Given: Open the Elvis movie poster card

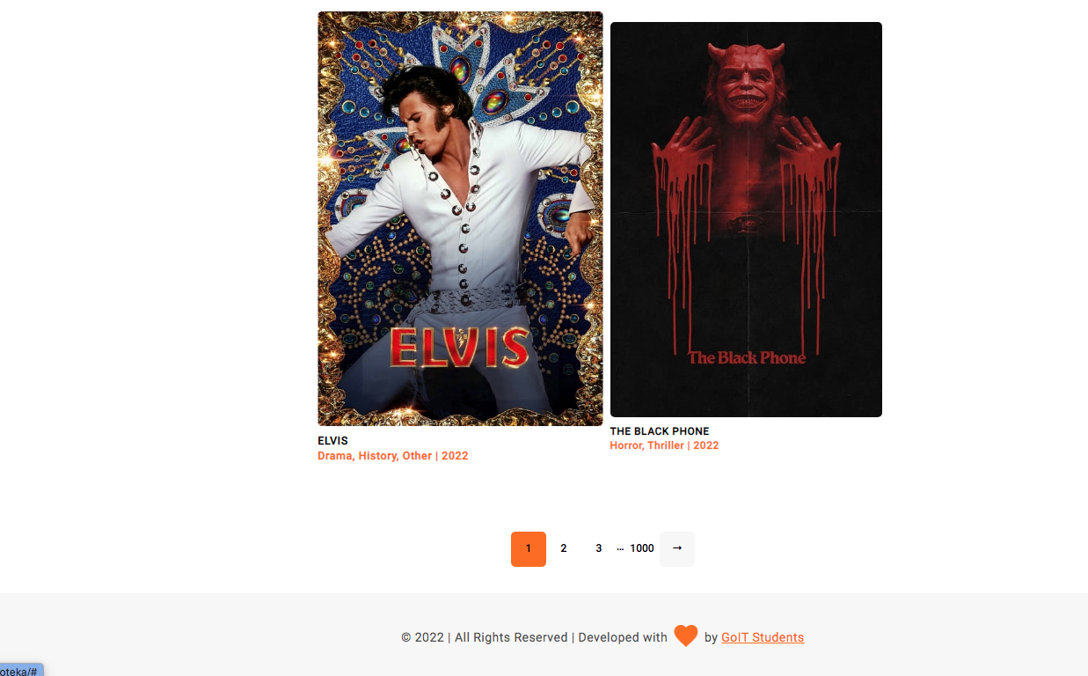Looking at the screenshot, I should 460,218.
